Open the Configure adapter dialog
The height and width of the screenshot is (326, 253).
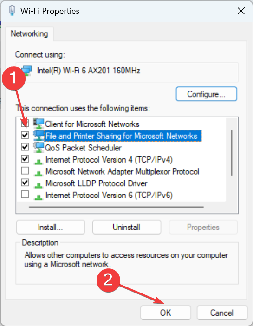[x=206, y=94]
